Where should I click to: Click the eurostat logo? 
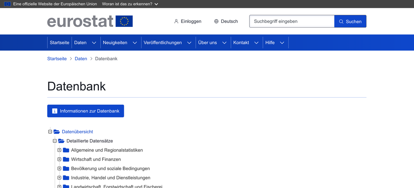tap(90, 21)
